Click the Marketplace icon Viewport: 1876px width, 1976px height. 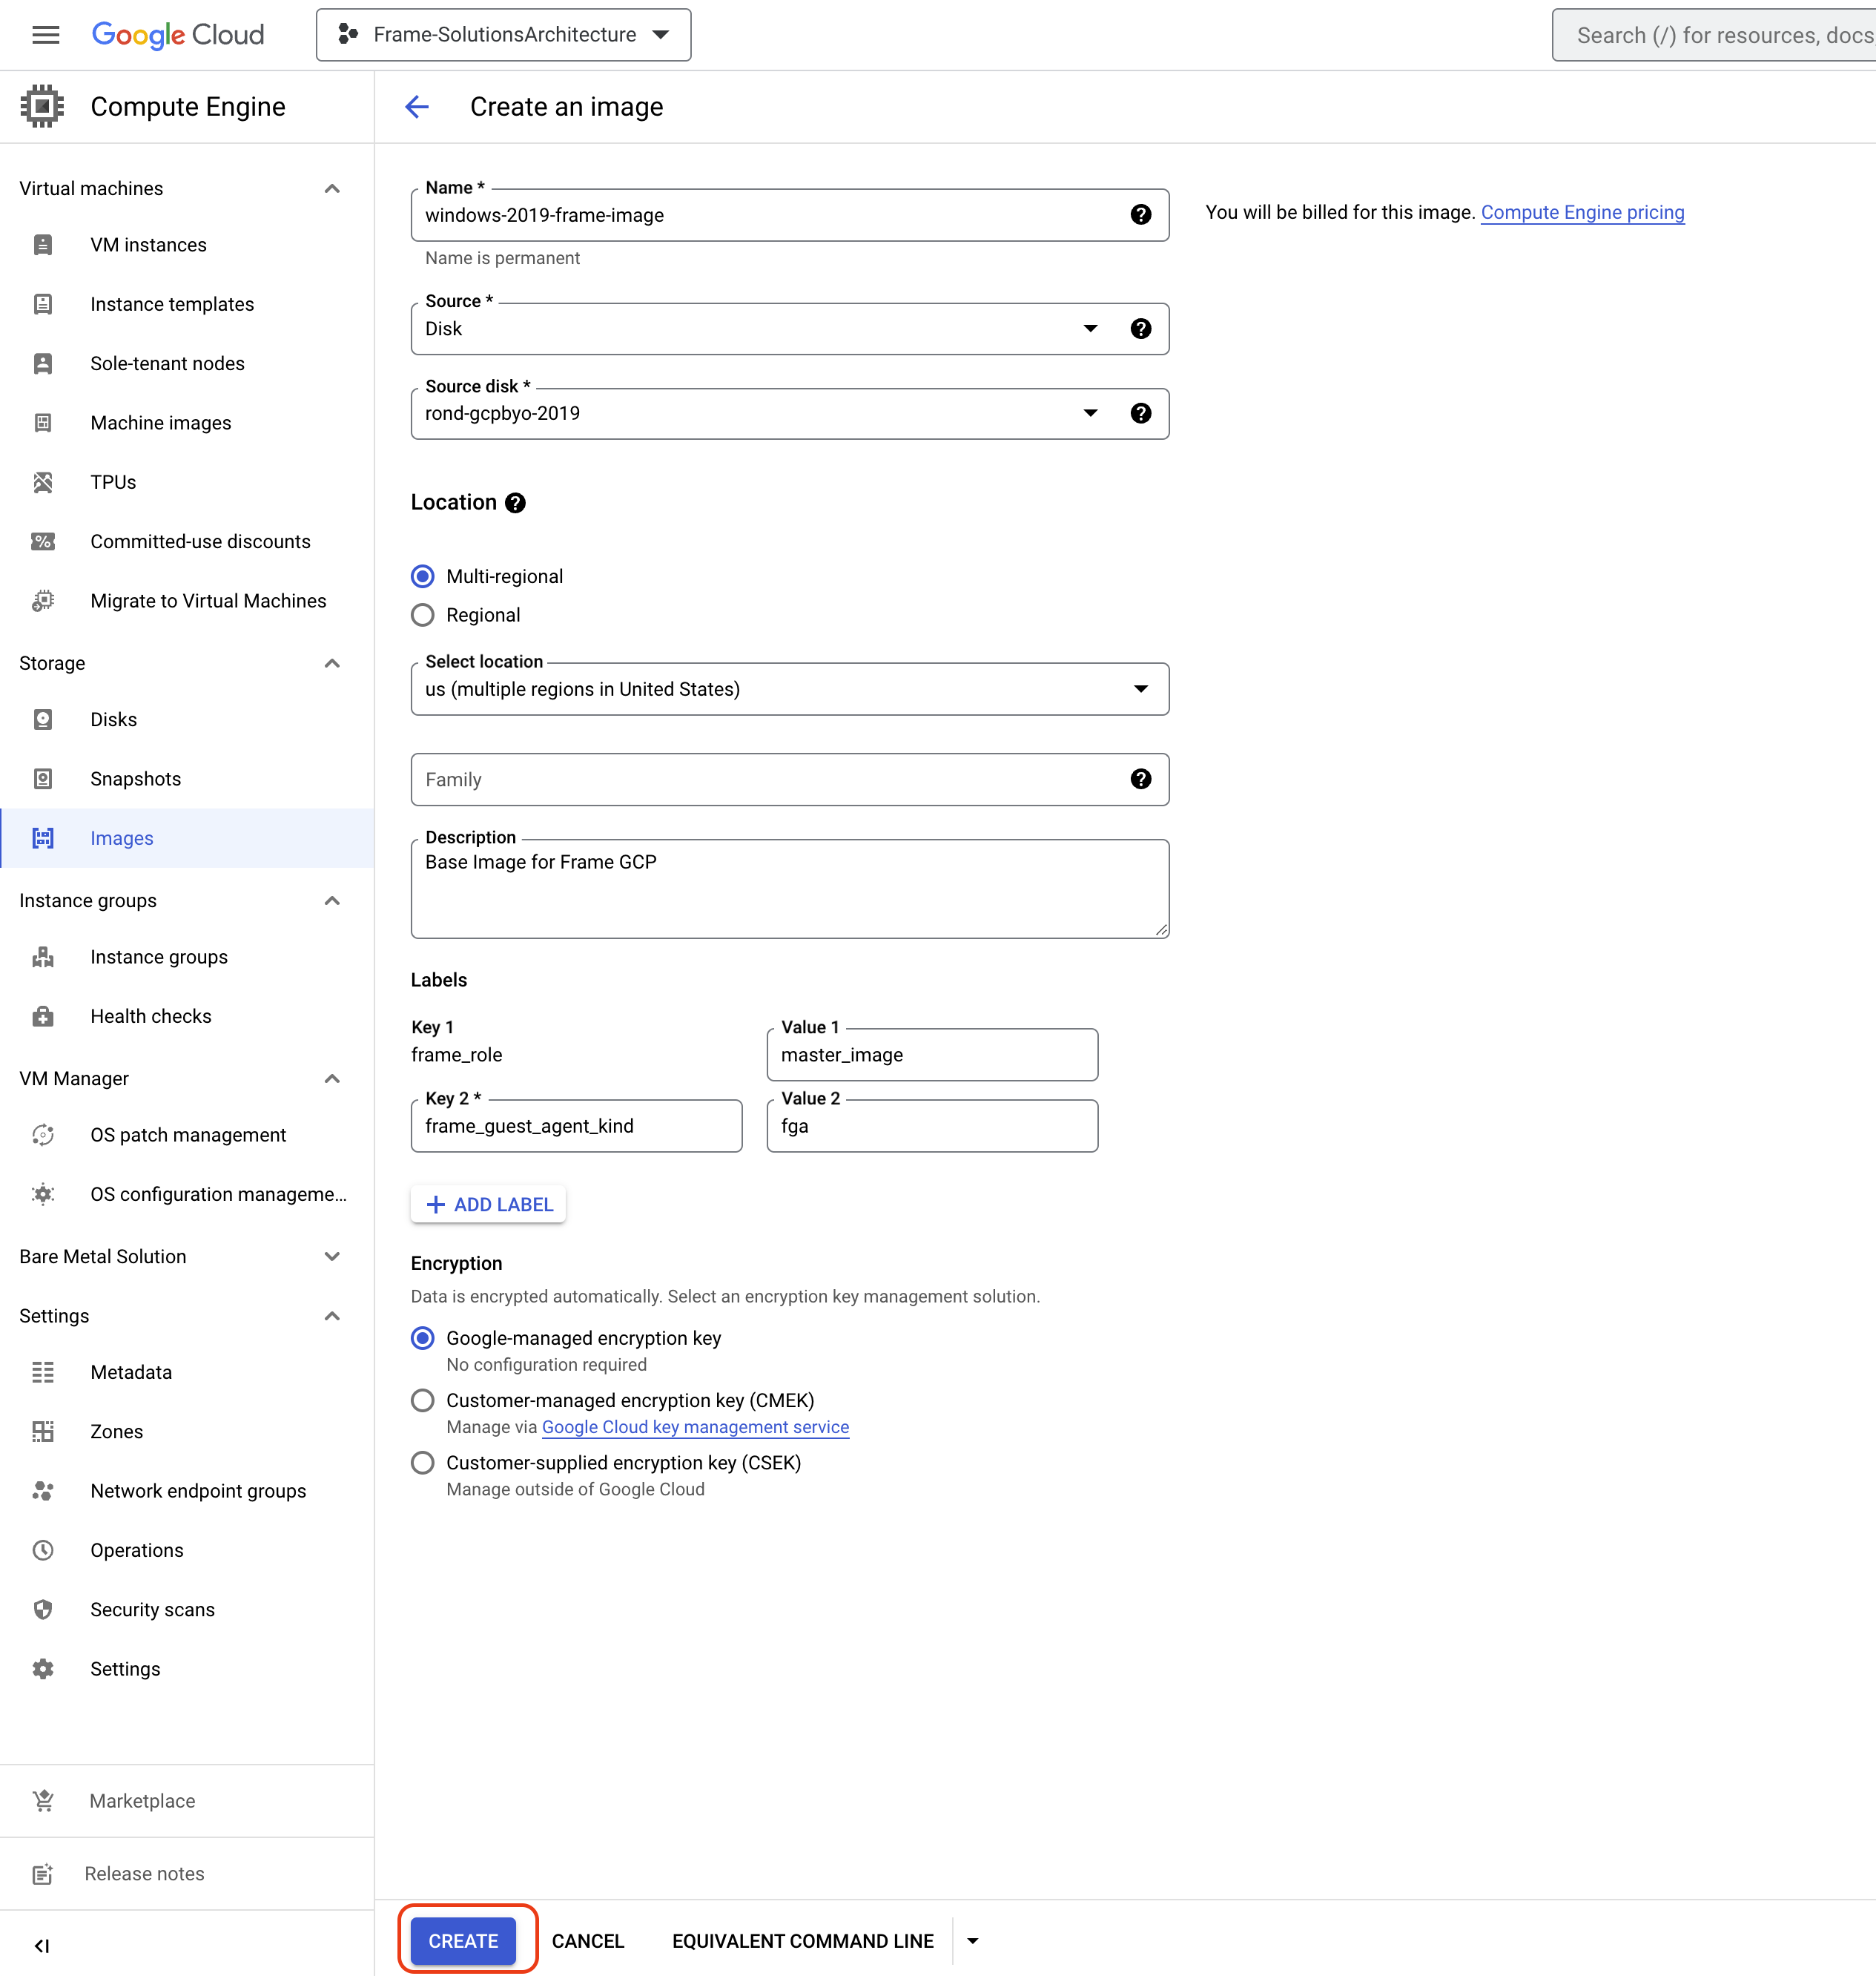[42, 1800]
